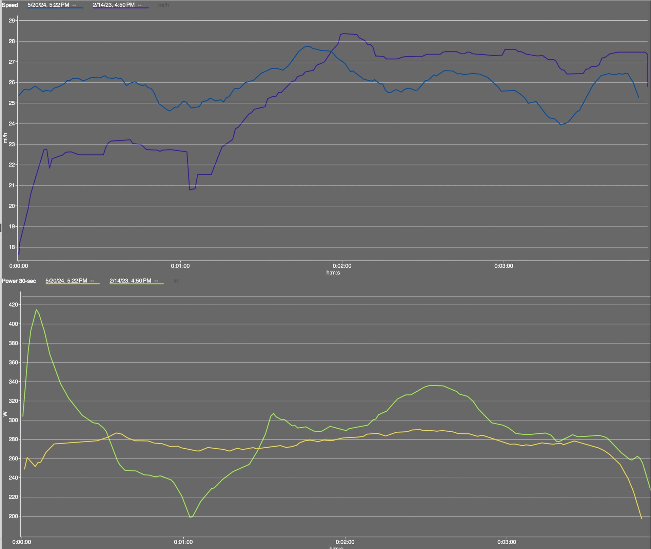Click the faded W unit label in power header

[176, 281]
